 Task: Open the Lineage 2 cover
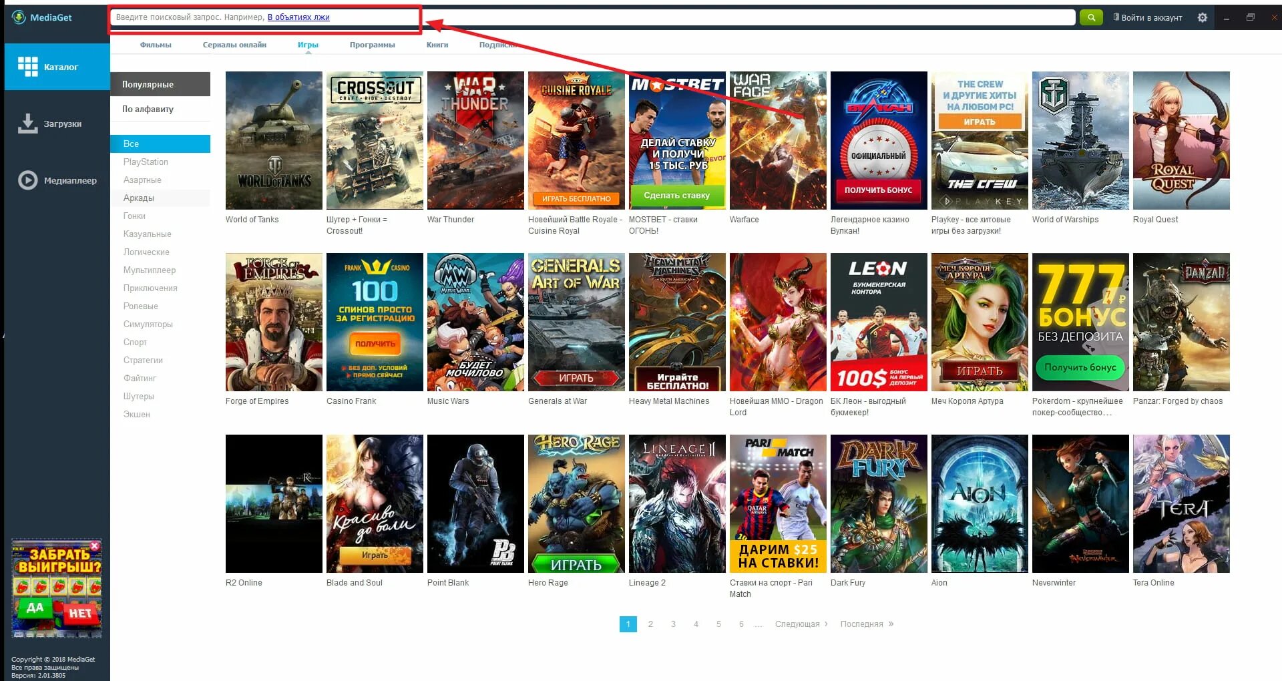(x=677, y=503)
